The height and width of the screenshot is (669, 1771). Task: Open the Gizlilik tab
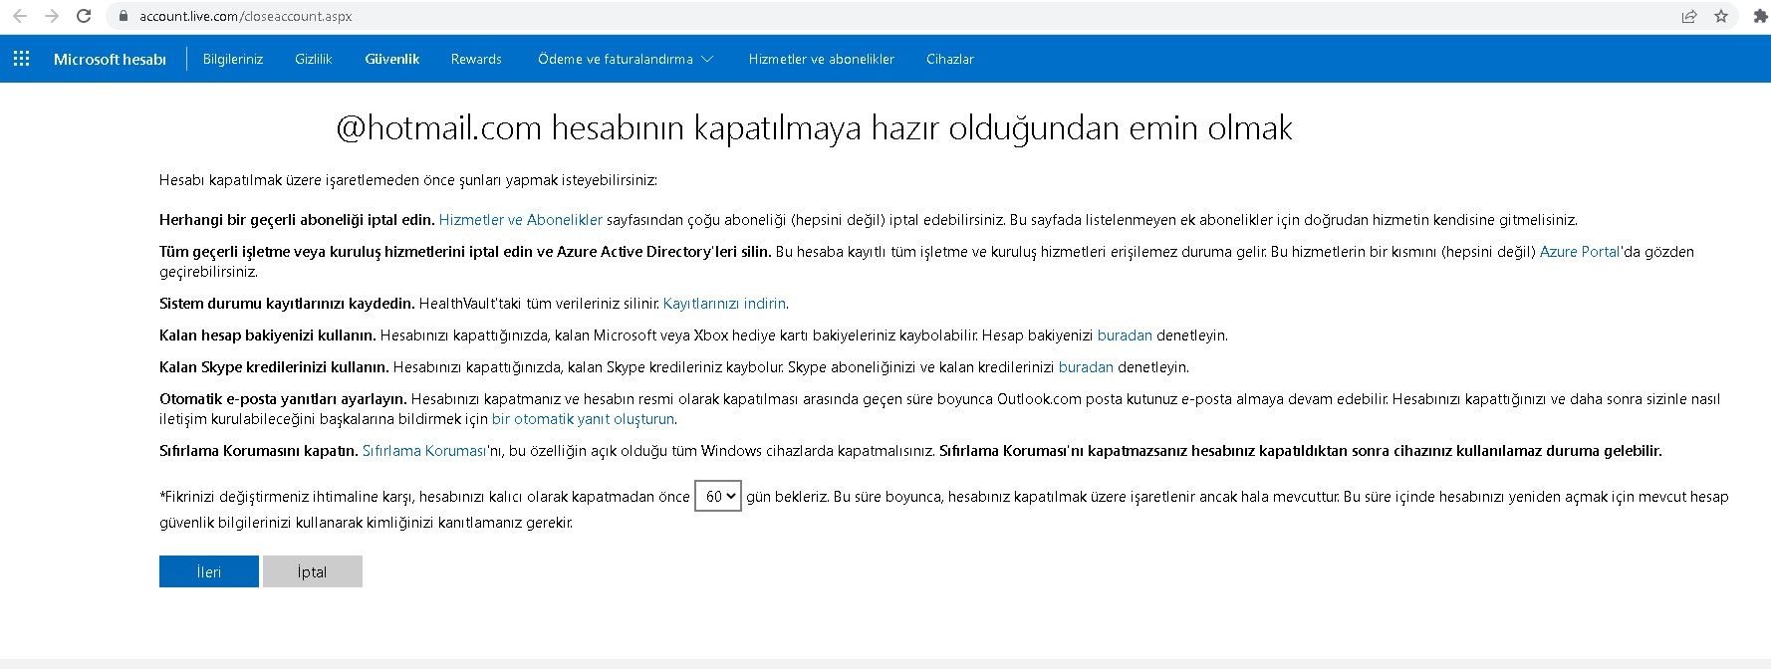(313, 59)
